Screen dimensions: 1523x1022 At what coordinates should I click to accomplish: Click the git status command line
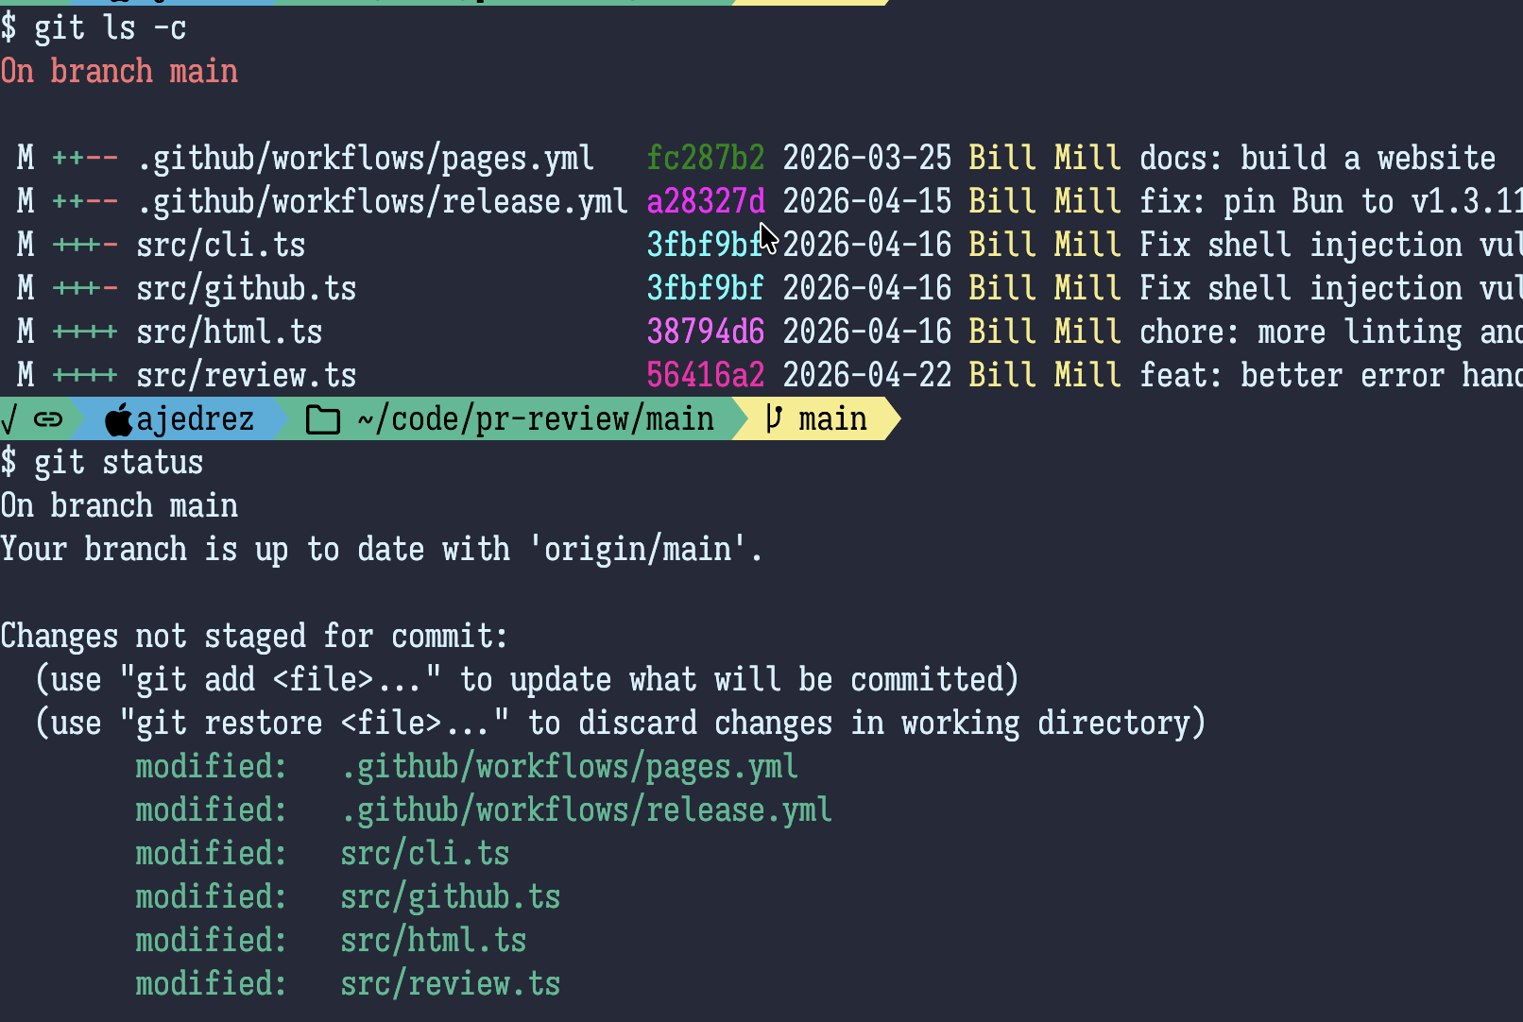click(x=102, y=463)
